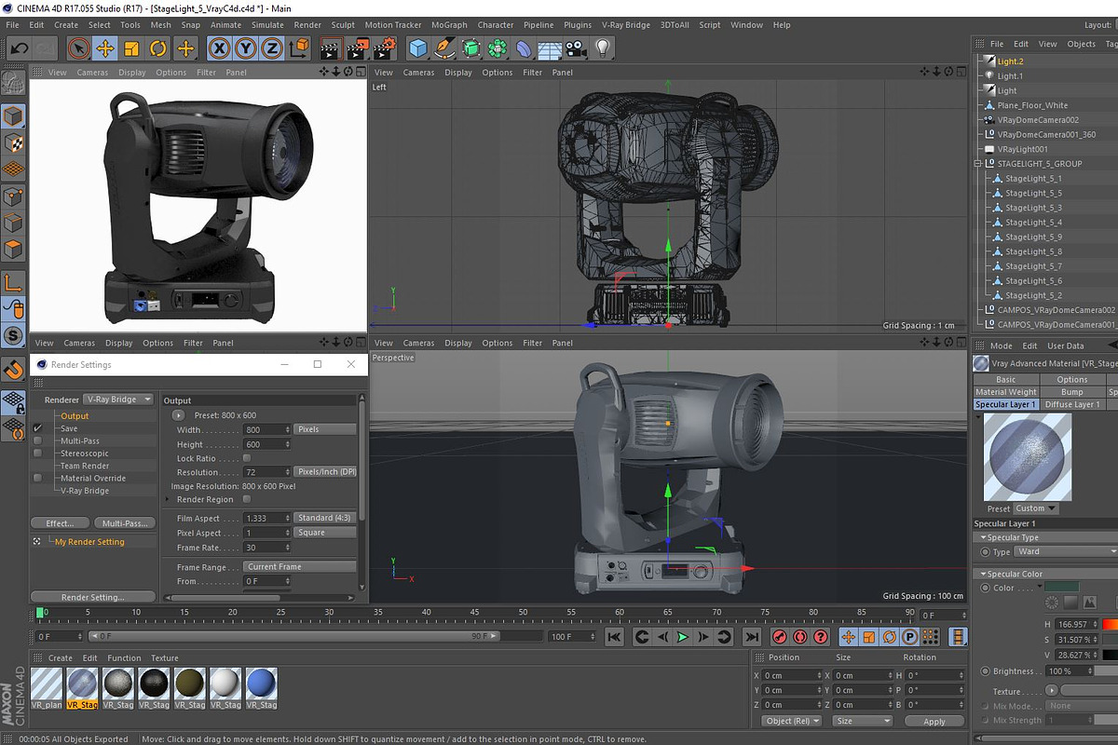Open the spline Pen tool

pos(445,47)
